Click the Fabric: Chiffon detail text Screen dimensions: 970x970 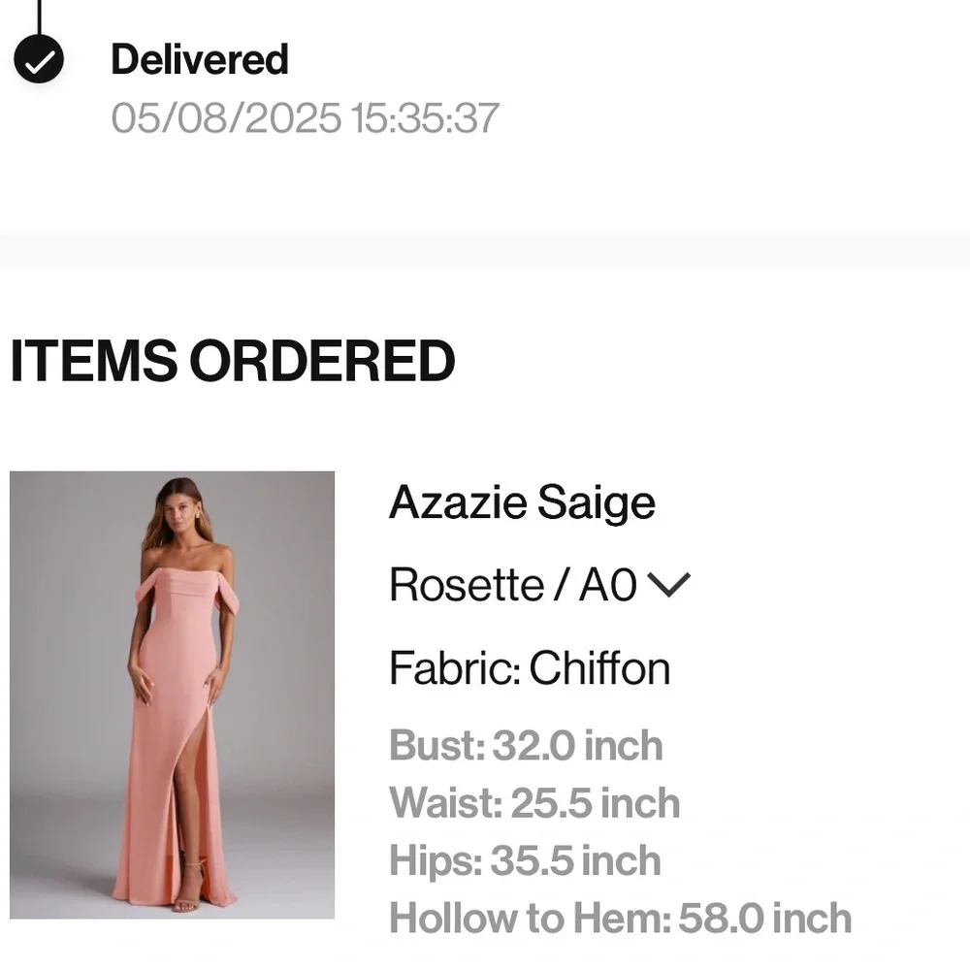point(529,668)
